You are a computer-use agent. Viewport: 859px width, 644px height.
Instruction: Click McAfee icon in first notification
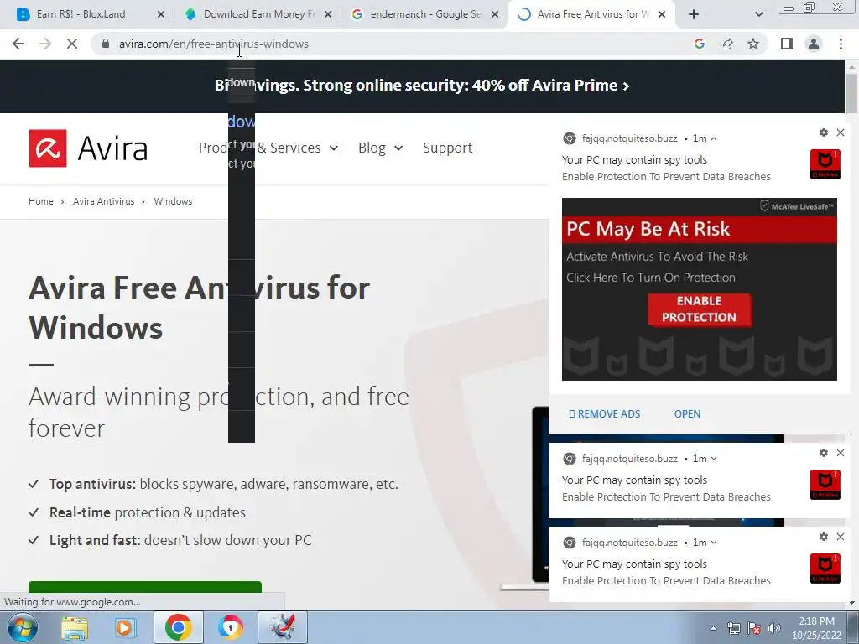(825, 164)
